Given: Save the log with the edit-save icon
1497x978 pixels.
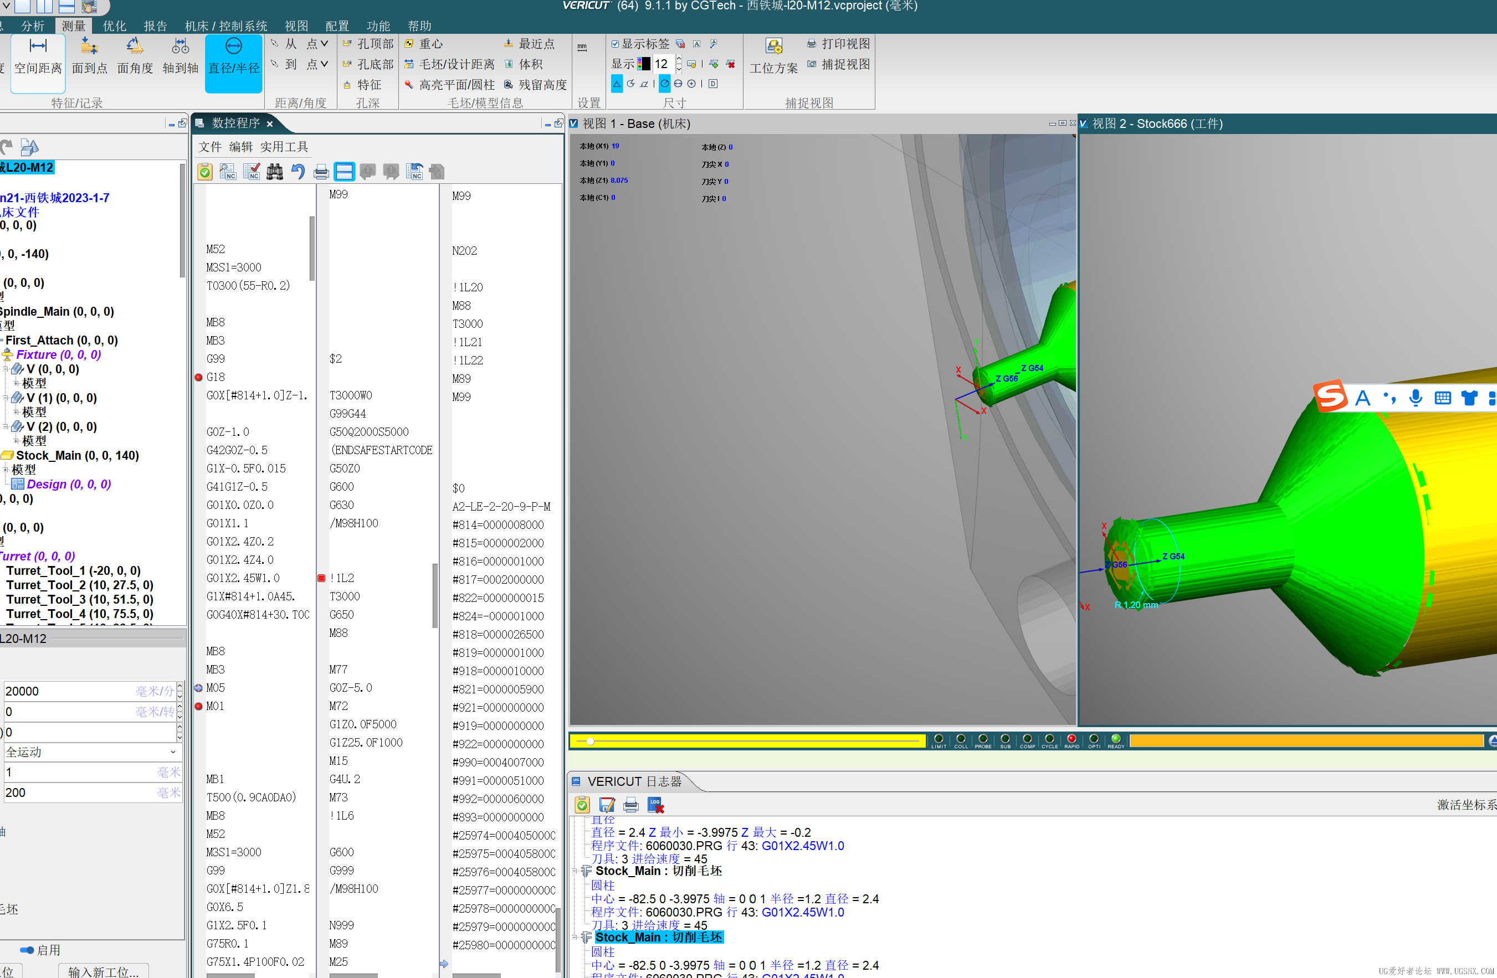Looking at the screenshot, I should [x=607, y=805].
